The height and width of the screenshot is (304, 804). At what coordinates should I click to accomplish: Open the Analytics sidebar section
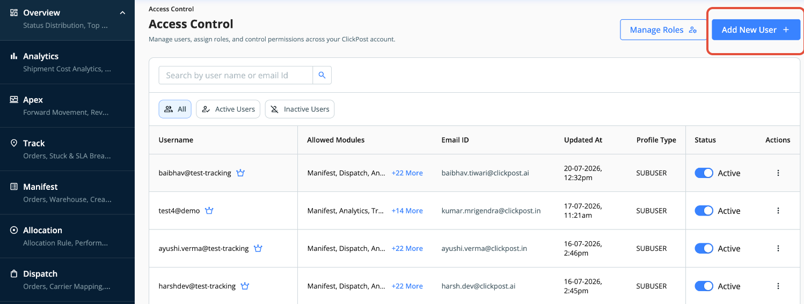pos(67,62)
